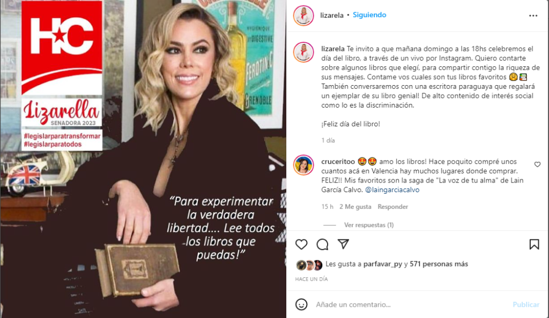The height and width of the screenshot is (318, 549).
Task: Like cruceritoo's comment with small heart
Action: click(x=537, y=164)
